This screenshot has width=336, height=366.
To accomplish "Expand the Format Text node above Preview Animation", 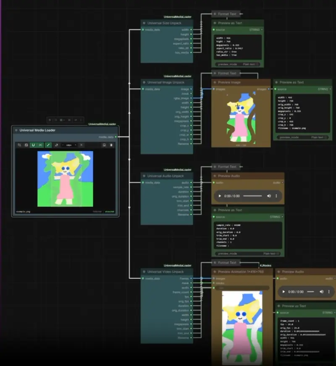I will click(215, 263).
